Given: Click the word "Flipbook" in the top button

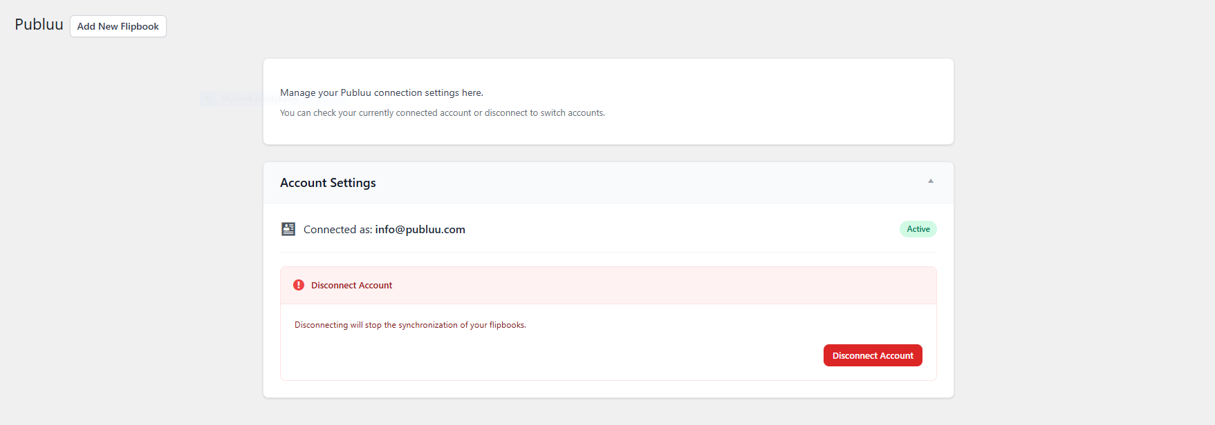Looking at the screenshot, I should coord(140,26).
